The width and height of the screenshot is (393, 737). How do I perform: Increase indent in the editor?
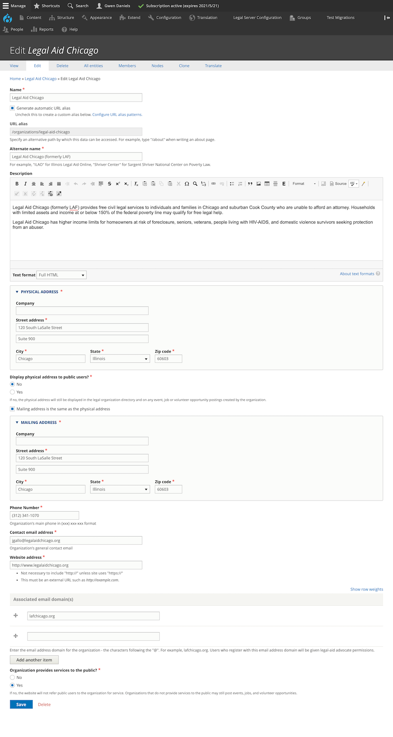(x=93, y=184)
